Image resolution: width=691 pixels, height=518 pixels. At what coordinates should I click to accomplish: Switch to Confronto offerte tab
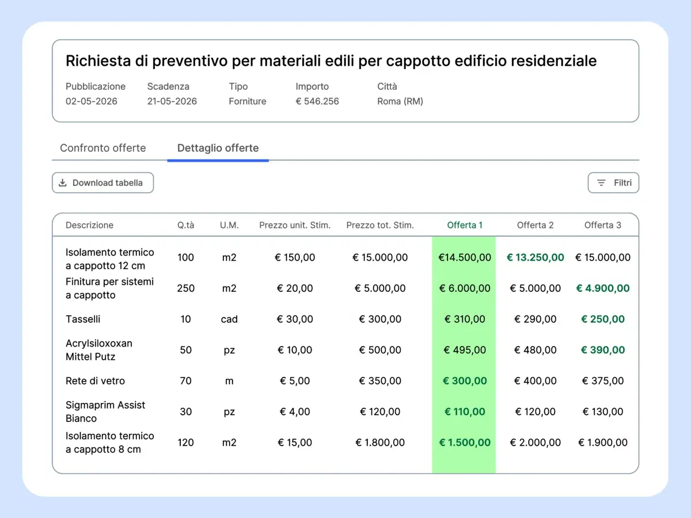(x=103, y=148)
